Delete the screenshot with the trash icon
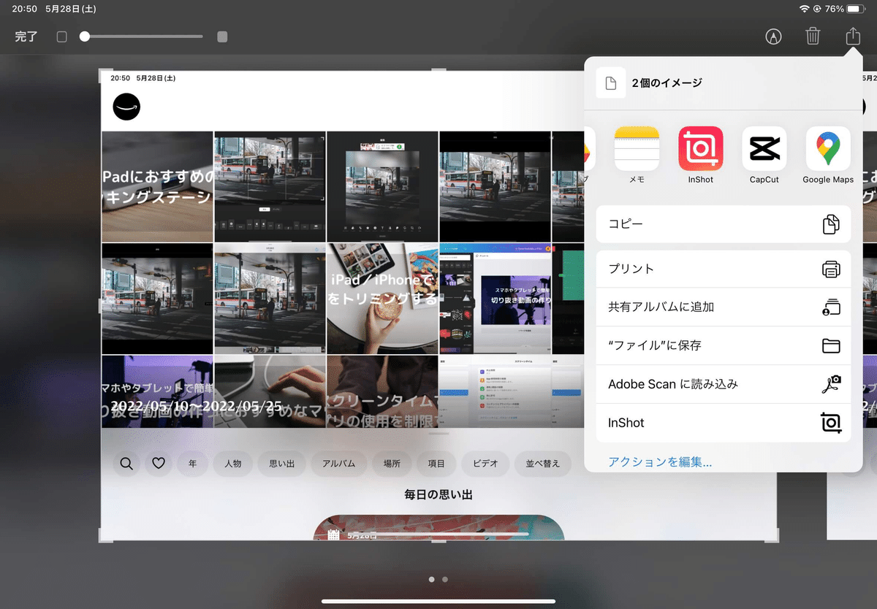 (x=813, y=36)
